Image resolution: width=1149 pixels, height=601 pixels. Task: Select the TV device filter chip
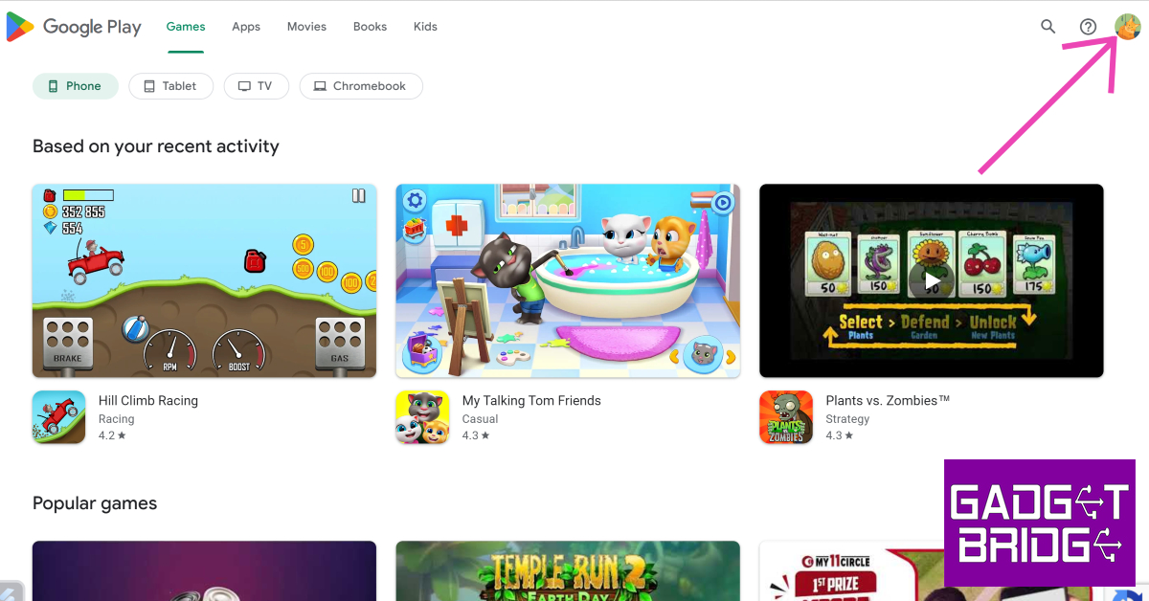coord(257,86)
